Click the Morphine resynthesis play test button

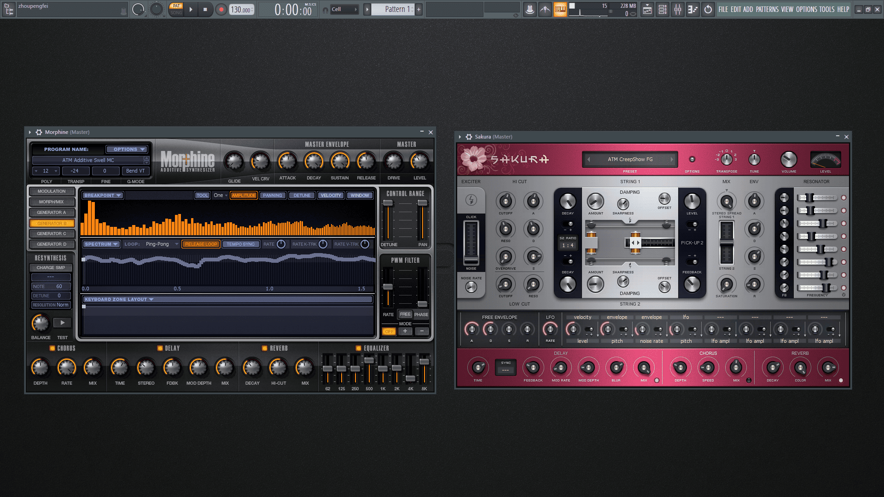[x=62, y=323]
